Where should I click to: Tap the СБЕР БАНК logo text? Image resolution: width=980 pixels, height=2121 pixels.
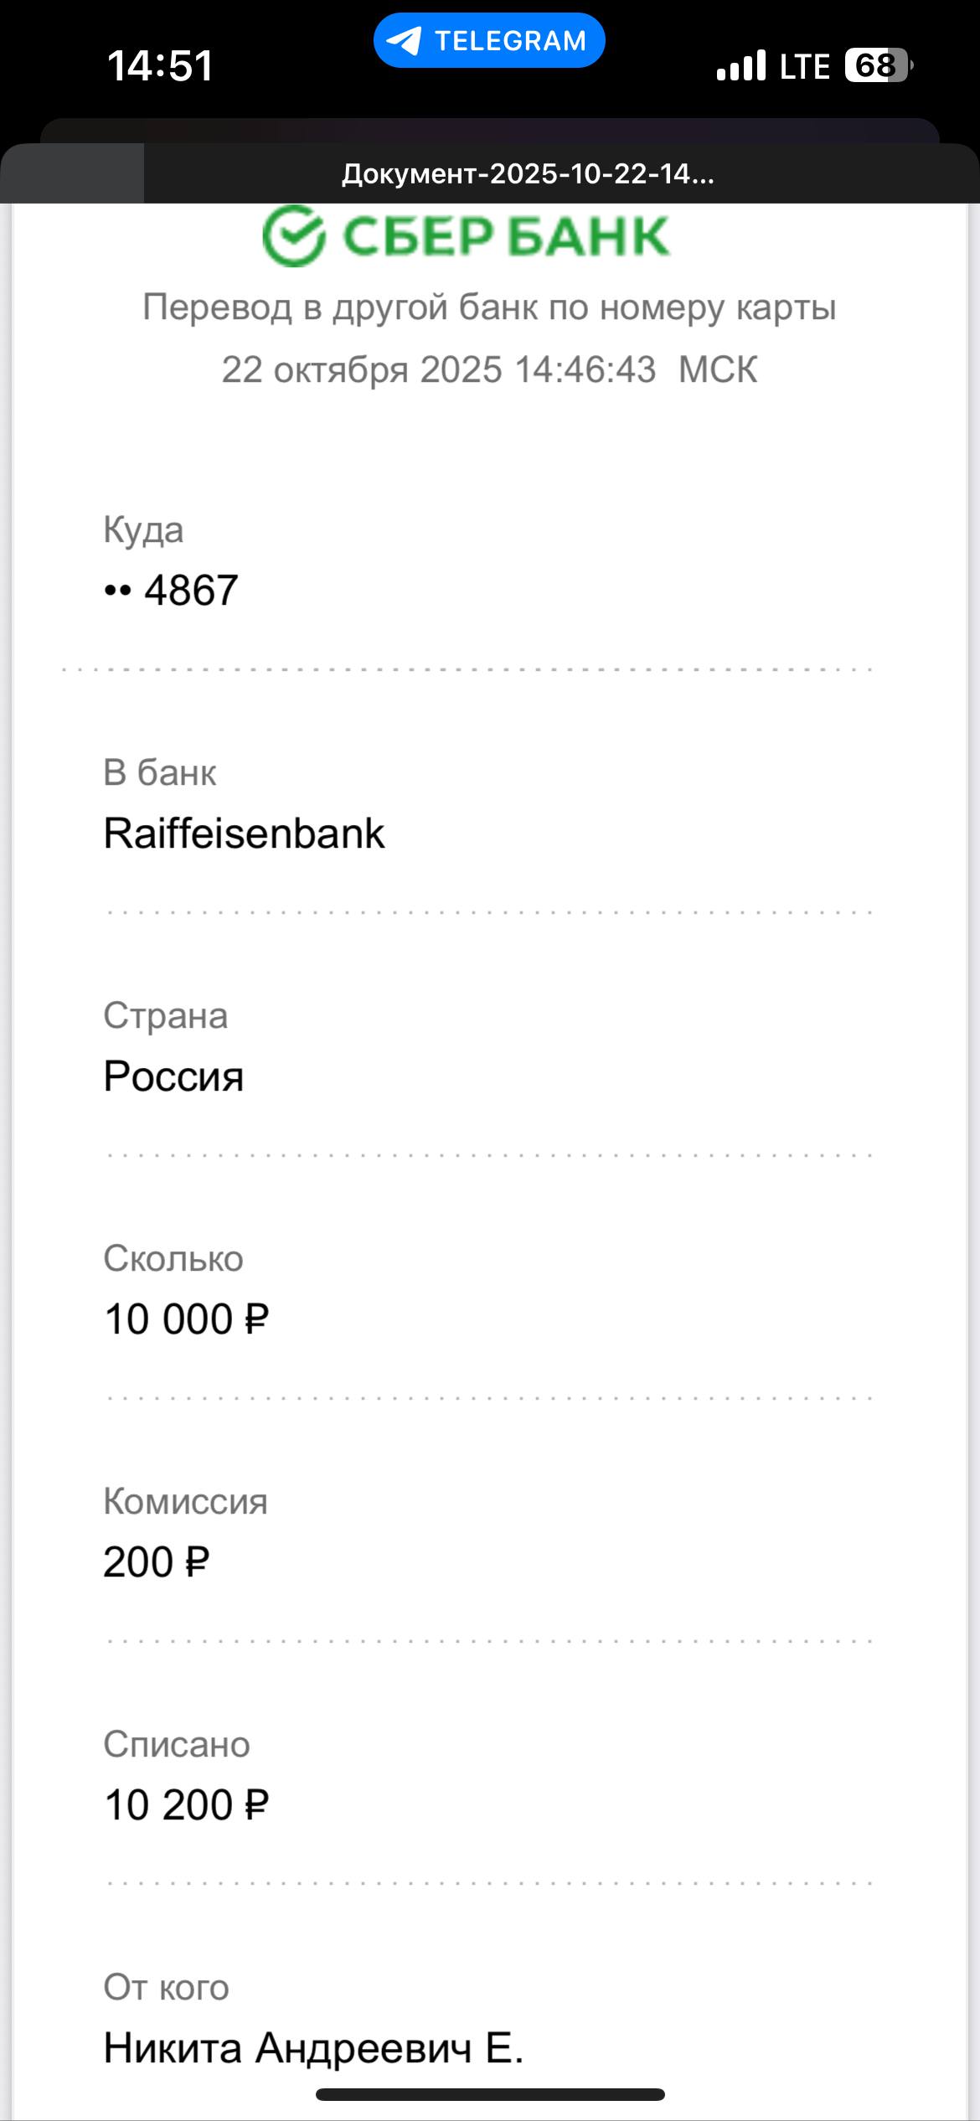[506, 236]
